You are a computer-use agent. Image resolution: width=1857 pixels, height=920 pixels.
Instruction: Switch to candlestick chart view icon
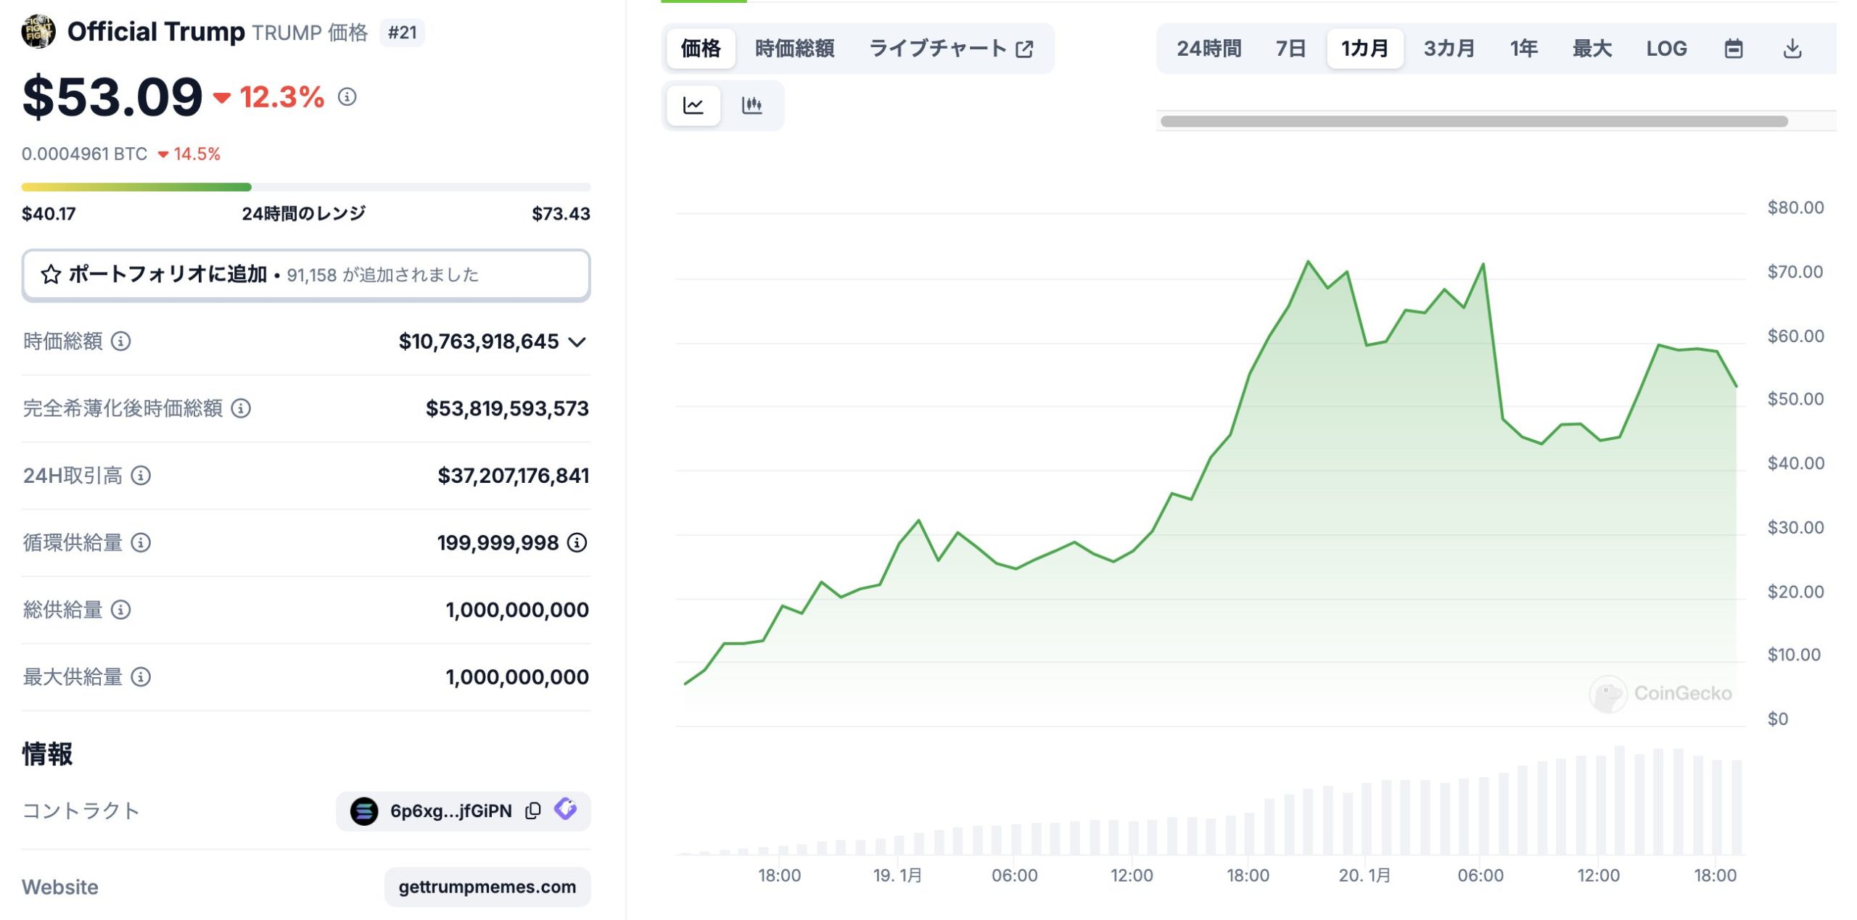click(x=752, y=106)
